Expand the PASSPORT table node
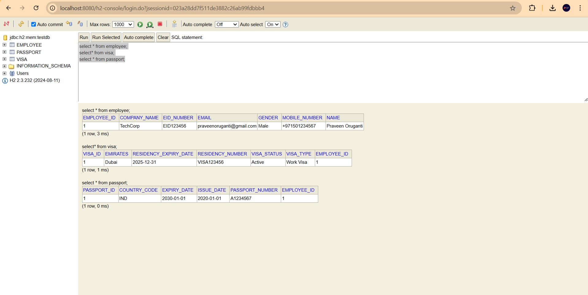This screenshot has height=295, width=588. pyautogui.click(x=5, y=52)
